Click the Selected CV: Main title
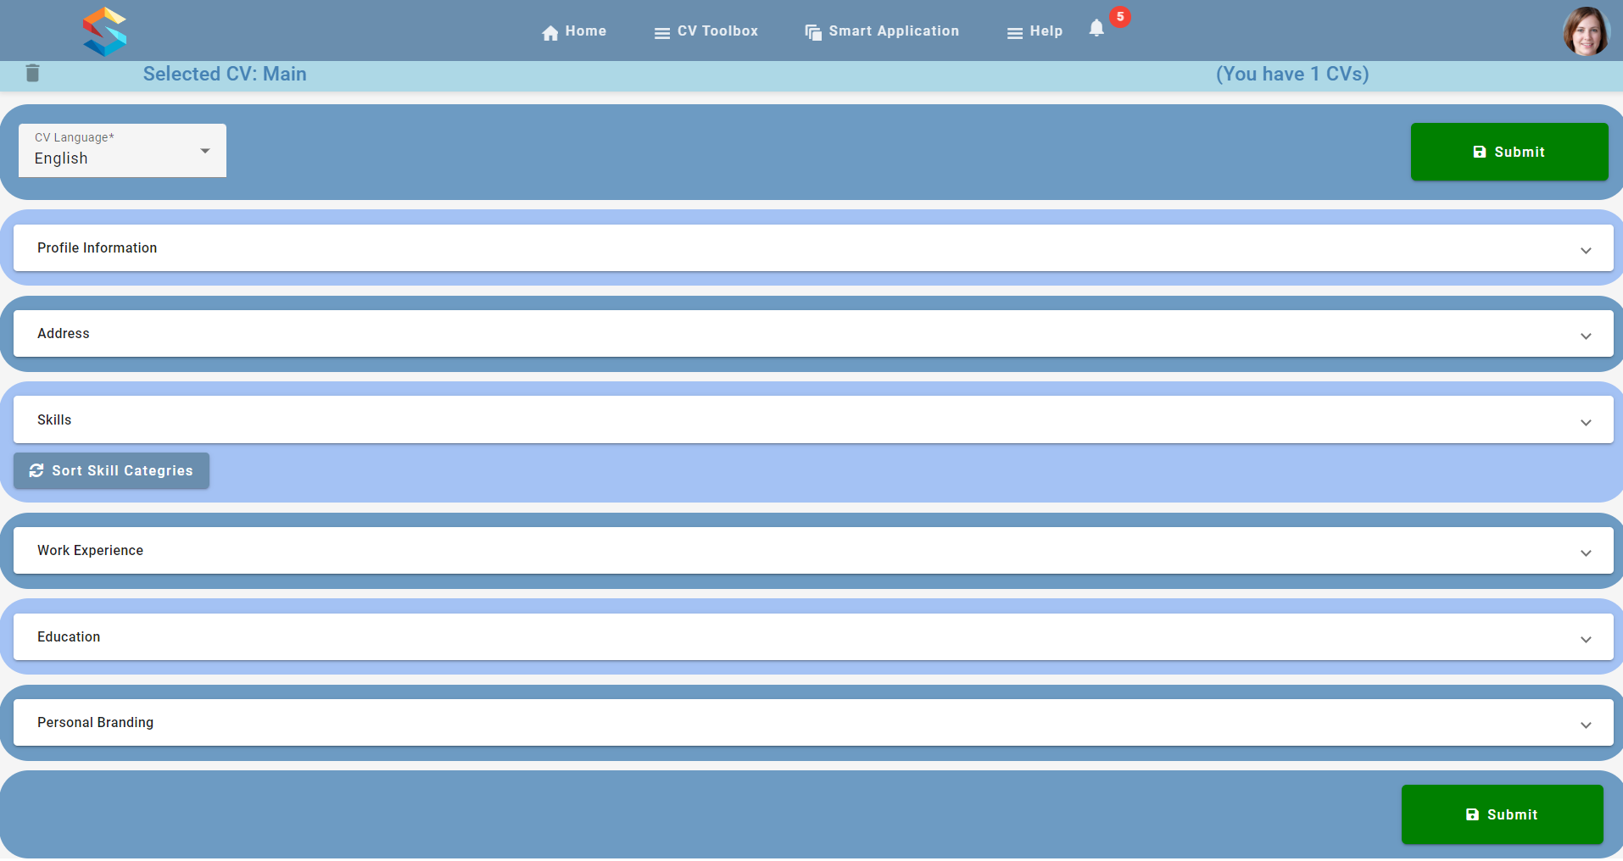 point(225,74)
